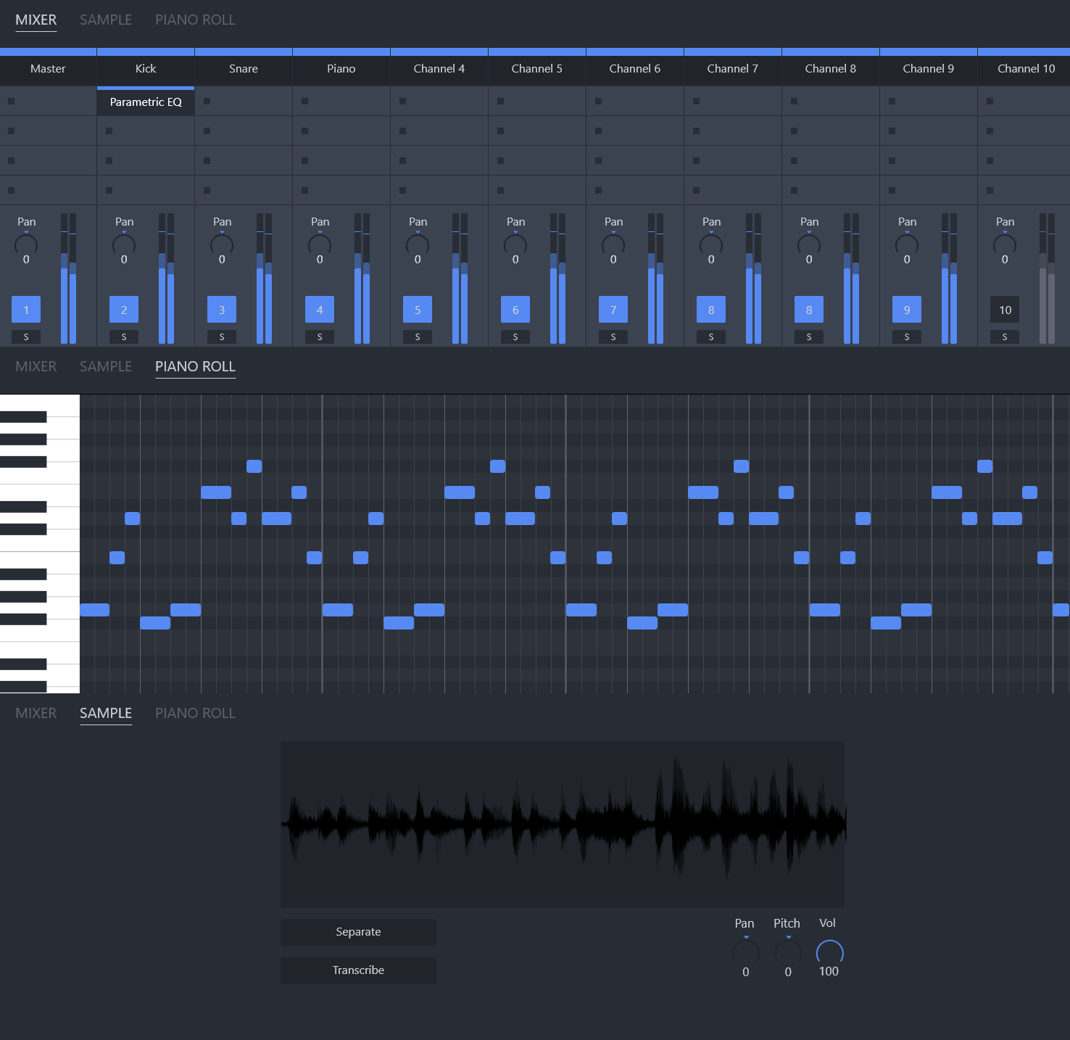Select the Piano channel header

(341, 69)
